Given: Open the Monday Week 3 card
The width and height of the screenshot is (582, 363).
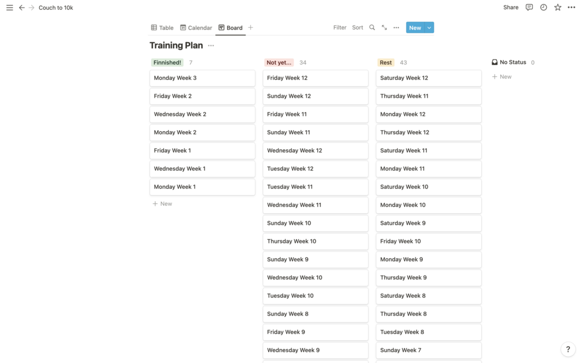Looking at the screenshot, I should [202, 78].
